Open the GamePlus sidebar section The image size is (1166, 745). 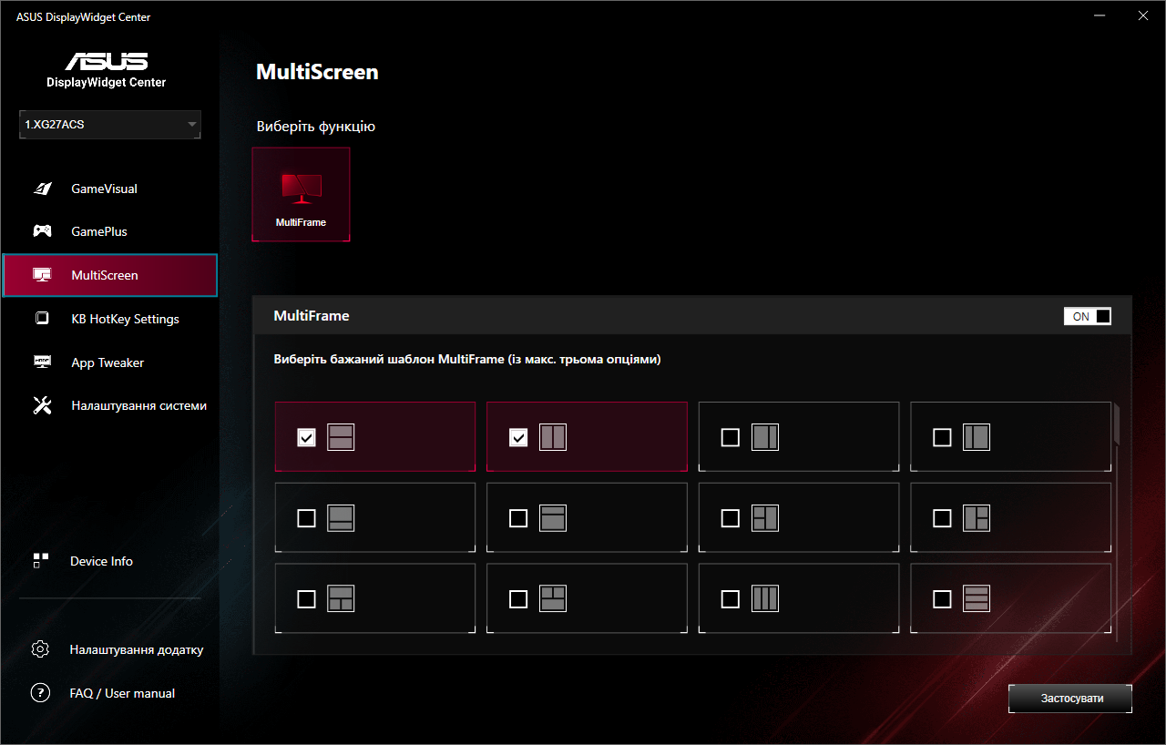[110, 231]
